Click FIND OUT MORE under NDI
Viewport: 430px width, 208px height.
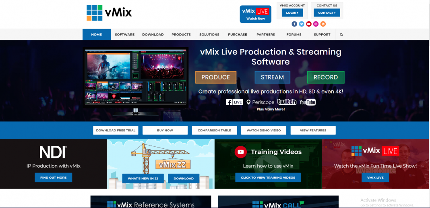54,177
